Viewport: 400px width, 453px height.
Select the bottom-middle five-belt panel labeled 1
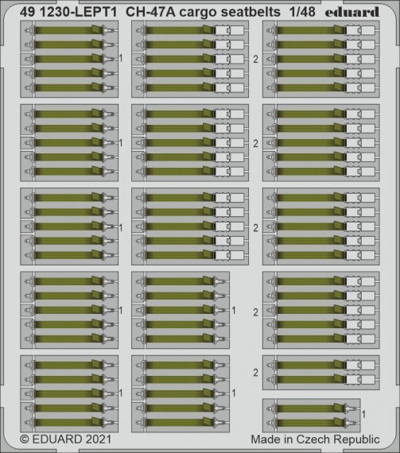click(181, 393)
